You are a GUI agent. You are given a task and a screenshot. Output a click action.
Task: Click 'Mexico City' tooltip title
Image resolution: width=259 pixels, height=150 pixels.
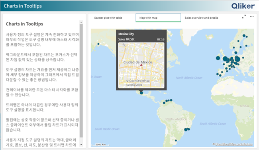pyautogui.click(x=126, y=34)
